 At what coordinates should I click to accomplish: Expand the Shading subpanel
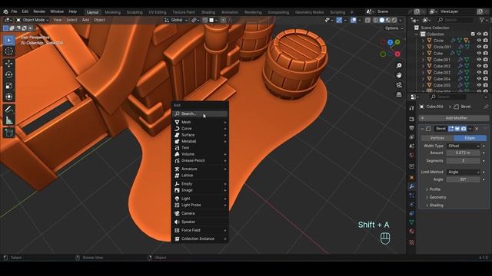tap(436, 205)
